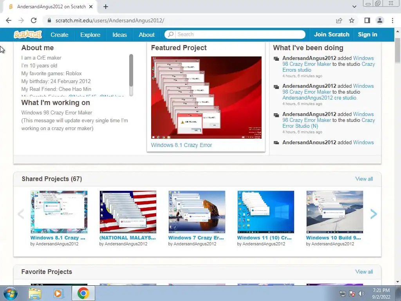Reload the page
Image resolution: width=401 pixels, height=301 pixels.
click(34, 20)
